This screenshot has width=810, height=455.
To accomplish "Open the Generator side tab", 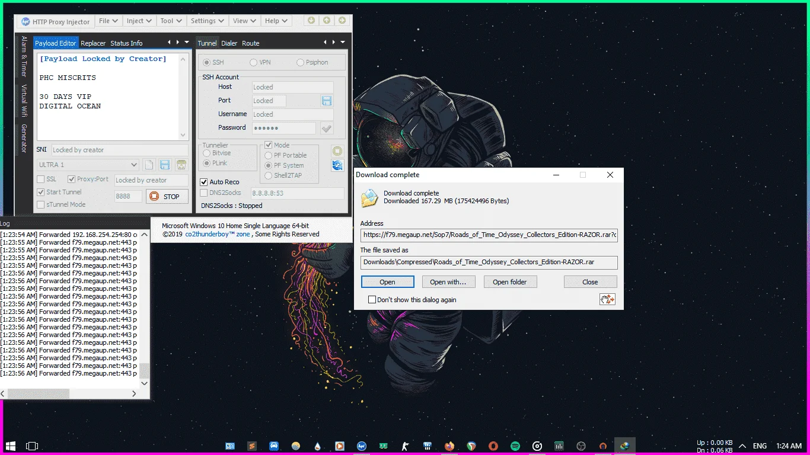I will point(24,138).
